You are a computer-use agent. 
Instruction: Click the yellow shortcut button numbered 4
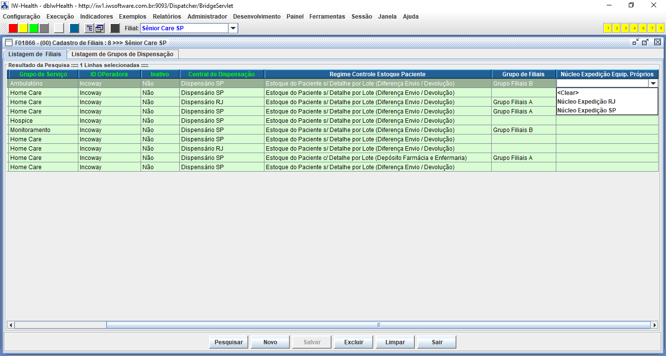tap(634, 28)
